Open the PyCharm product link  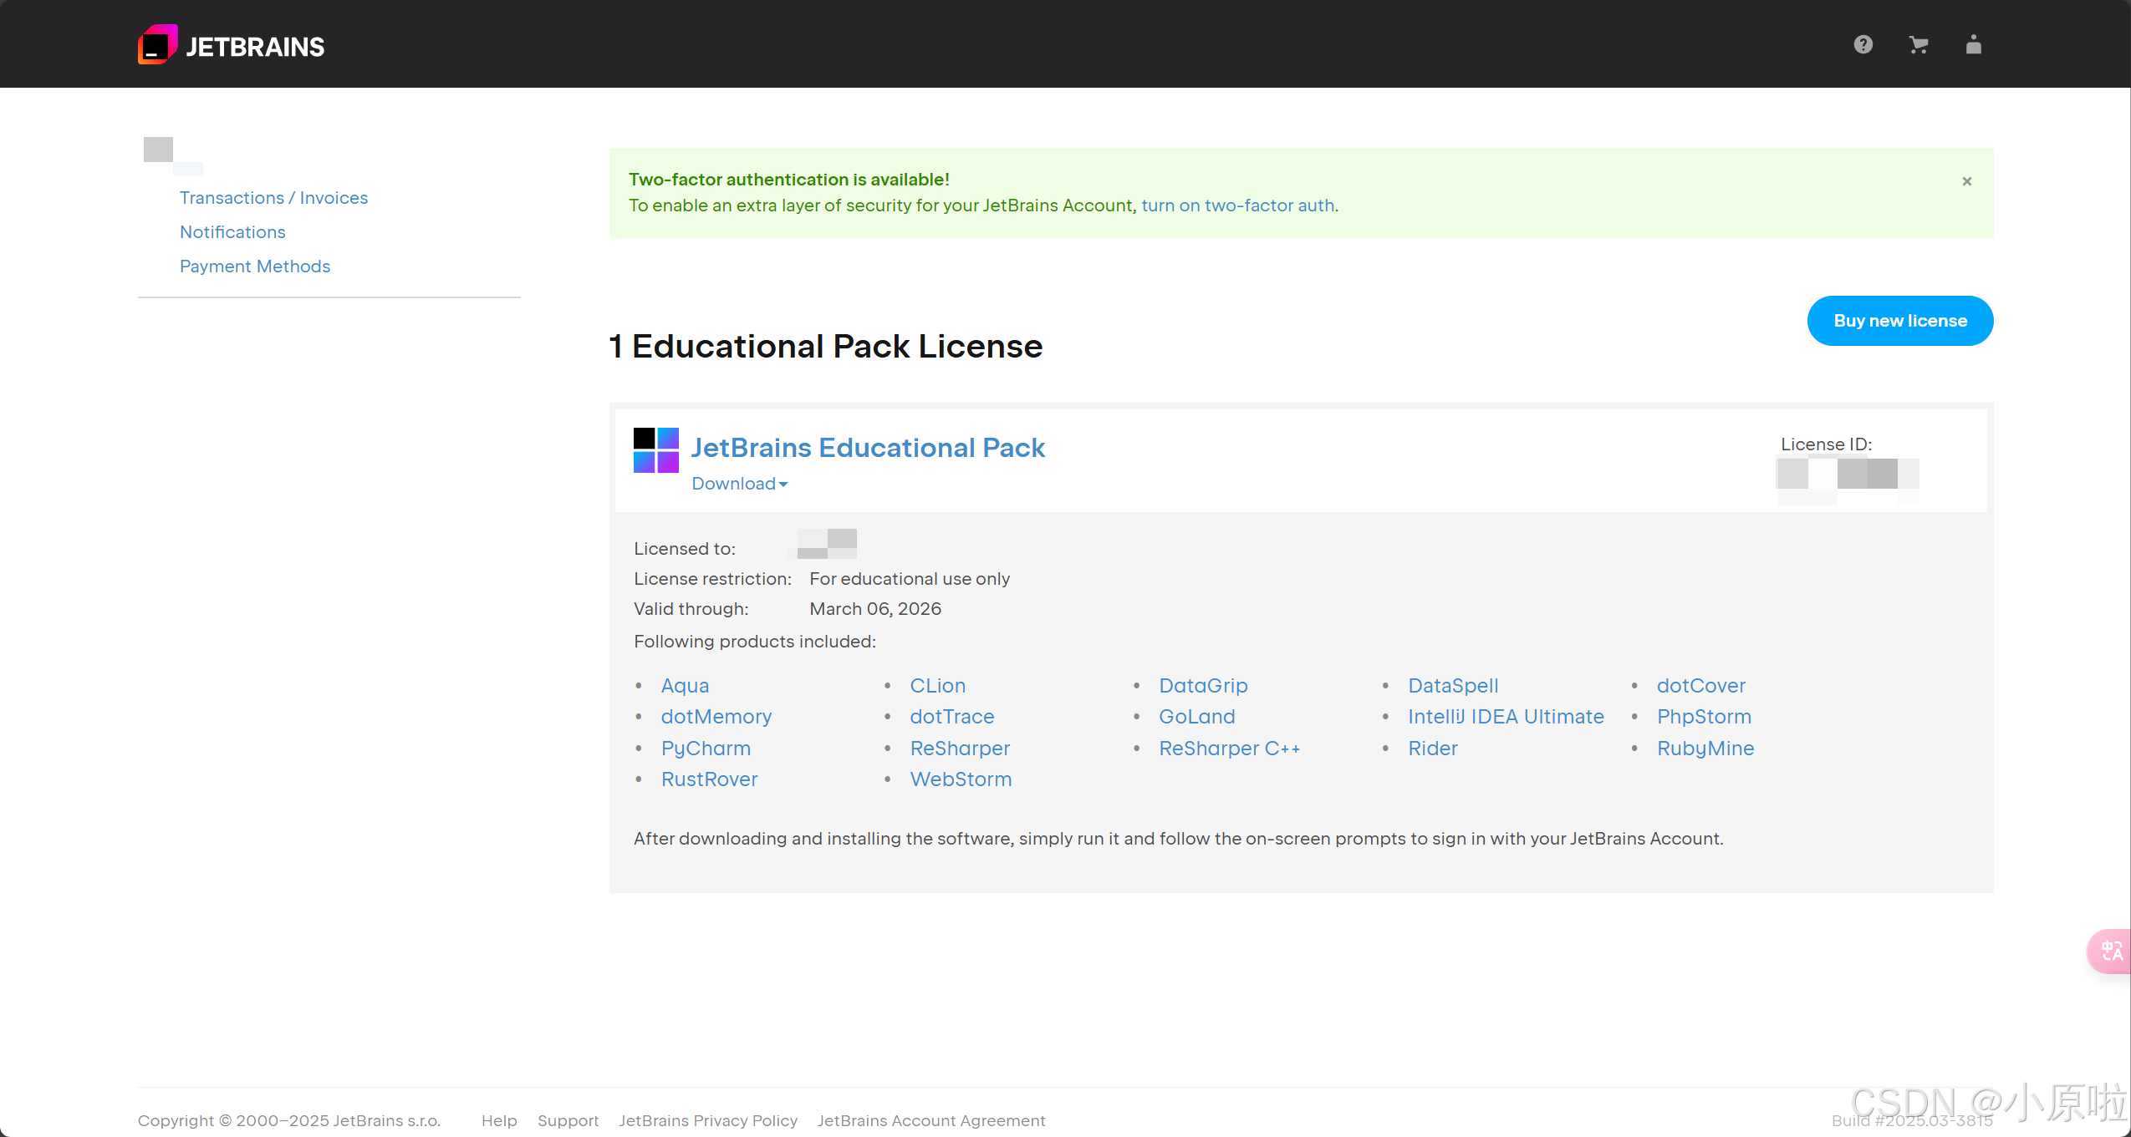(x=706, y=749)
